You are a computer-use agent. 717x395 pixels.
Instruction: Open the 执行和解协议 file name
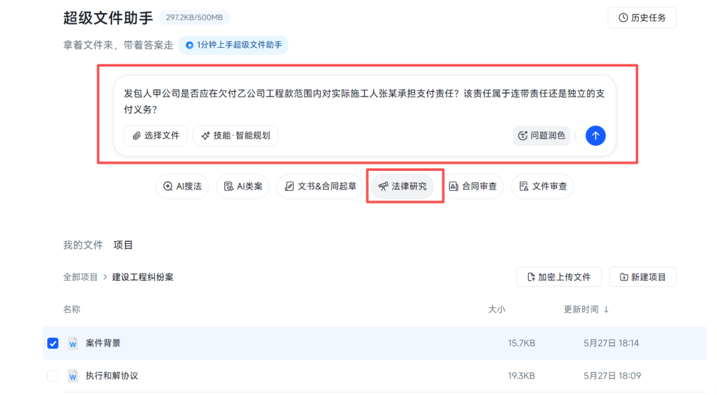[x=112, y=376]
